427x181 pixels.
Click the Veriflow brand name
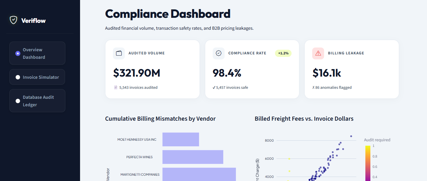click(33, 21)
